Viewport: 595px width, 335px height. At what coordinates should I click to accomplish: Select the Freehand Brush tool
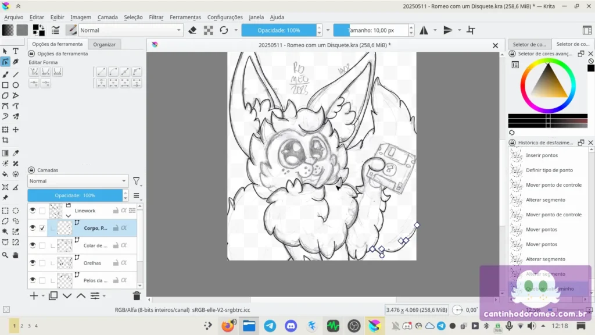pos(5,74)
